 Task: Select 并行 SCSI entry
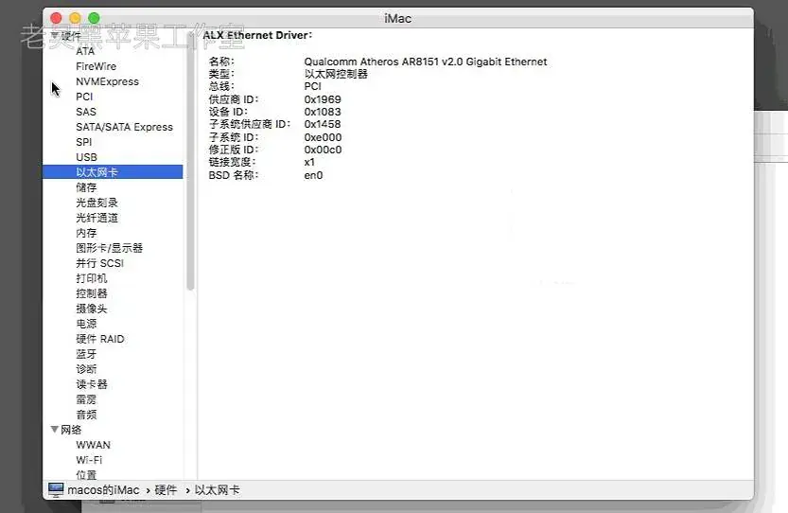[99, 263]
